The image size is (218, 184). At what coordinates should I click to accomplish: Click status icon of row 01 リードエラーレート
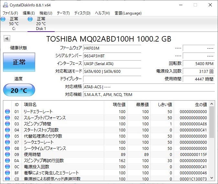pos(7,111)
